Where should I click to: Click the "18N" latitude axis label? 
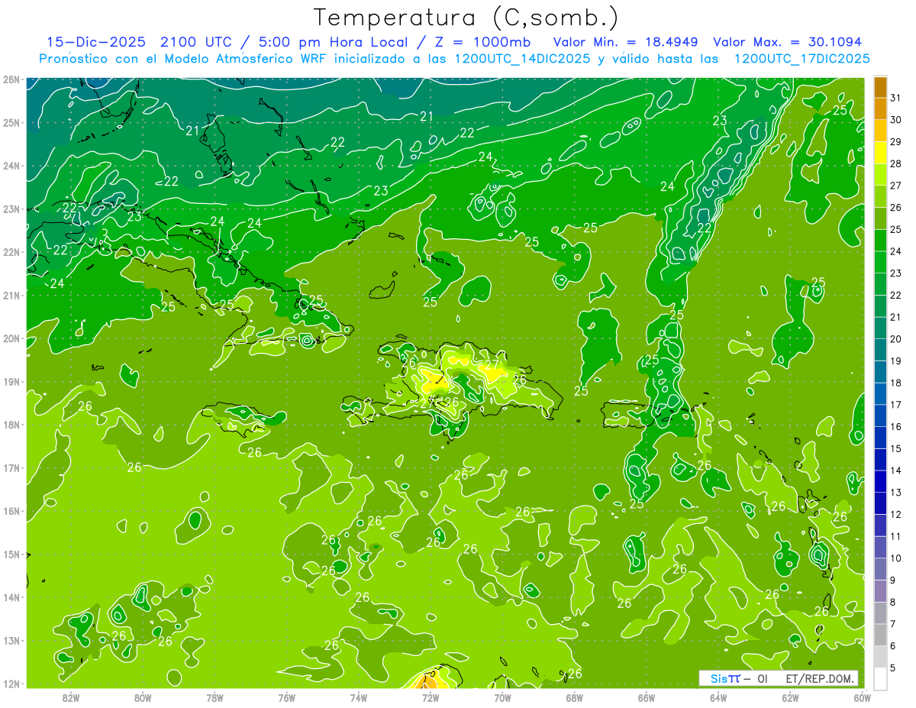11,425
